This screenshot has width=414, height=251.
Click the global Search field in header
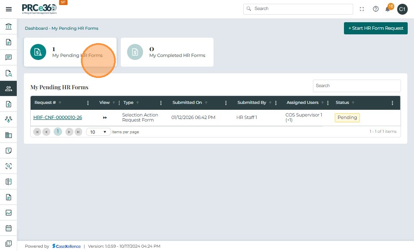click(x=298, y=9)
